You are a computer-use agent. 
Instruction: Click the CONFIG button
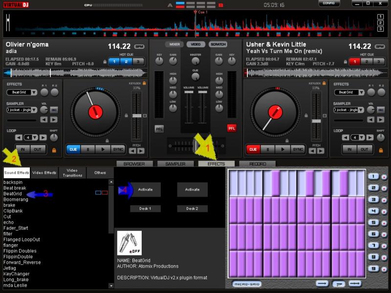tap(329, 3)
